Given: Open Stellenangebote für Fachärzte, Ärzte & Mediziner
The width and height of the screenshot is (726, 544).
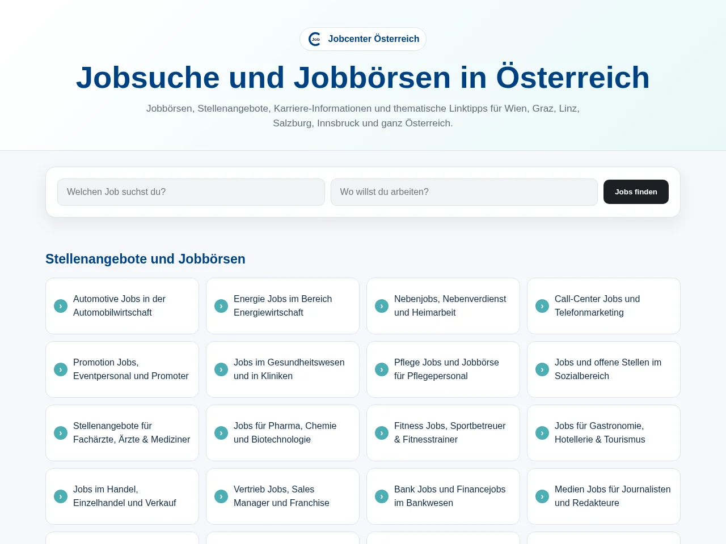Looking at the screenshot, I should pyautogui.click(x=122, y=433).
